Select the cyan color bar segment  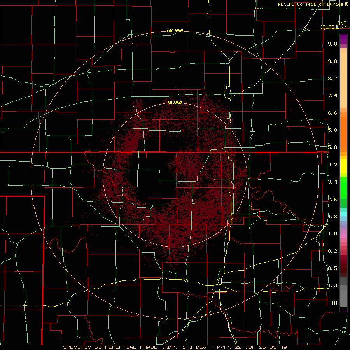pyautogui.click(x=343, y=214)
